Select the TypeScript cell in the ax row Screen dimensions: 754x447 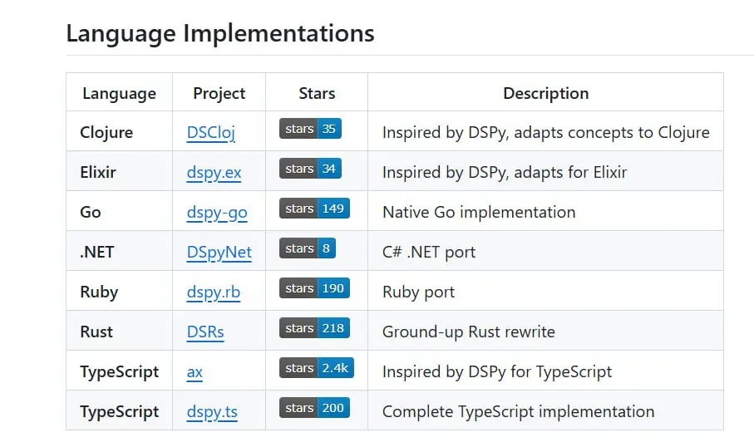(119, 371)
